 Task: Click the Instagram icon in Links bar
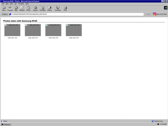(x=154, y=14)
